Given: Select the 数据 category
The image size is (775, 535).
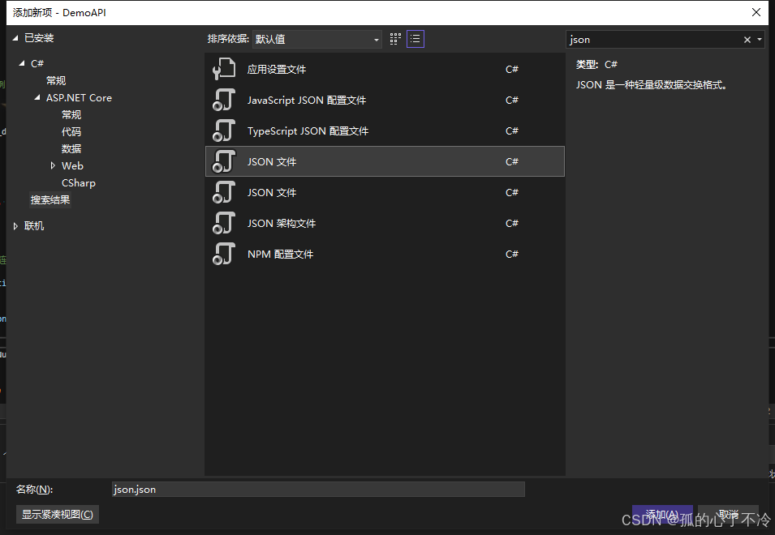Looking at the screenshot, I should (71, 148).
